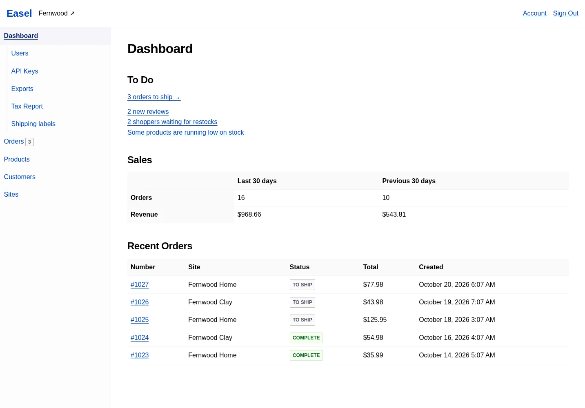This screenshot has width=585, height=408.
Task: Click the Recent Orders heading
Action: point(160,246)
